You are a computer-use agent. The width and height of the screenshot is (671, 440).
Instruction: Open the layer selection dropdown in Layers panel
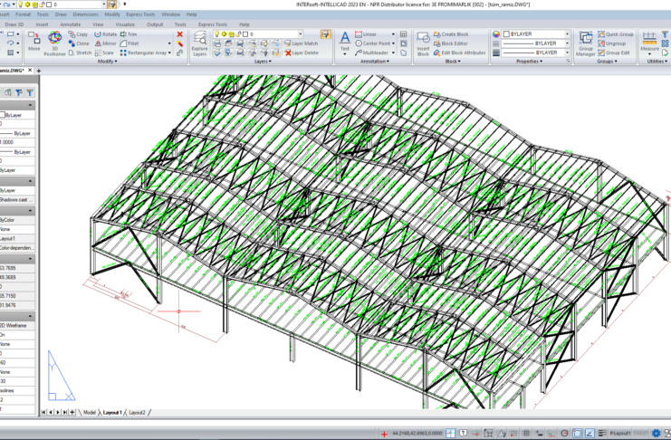coord(280,33)
